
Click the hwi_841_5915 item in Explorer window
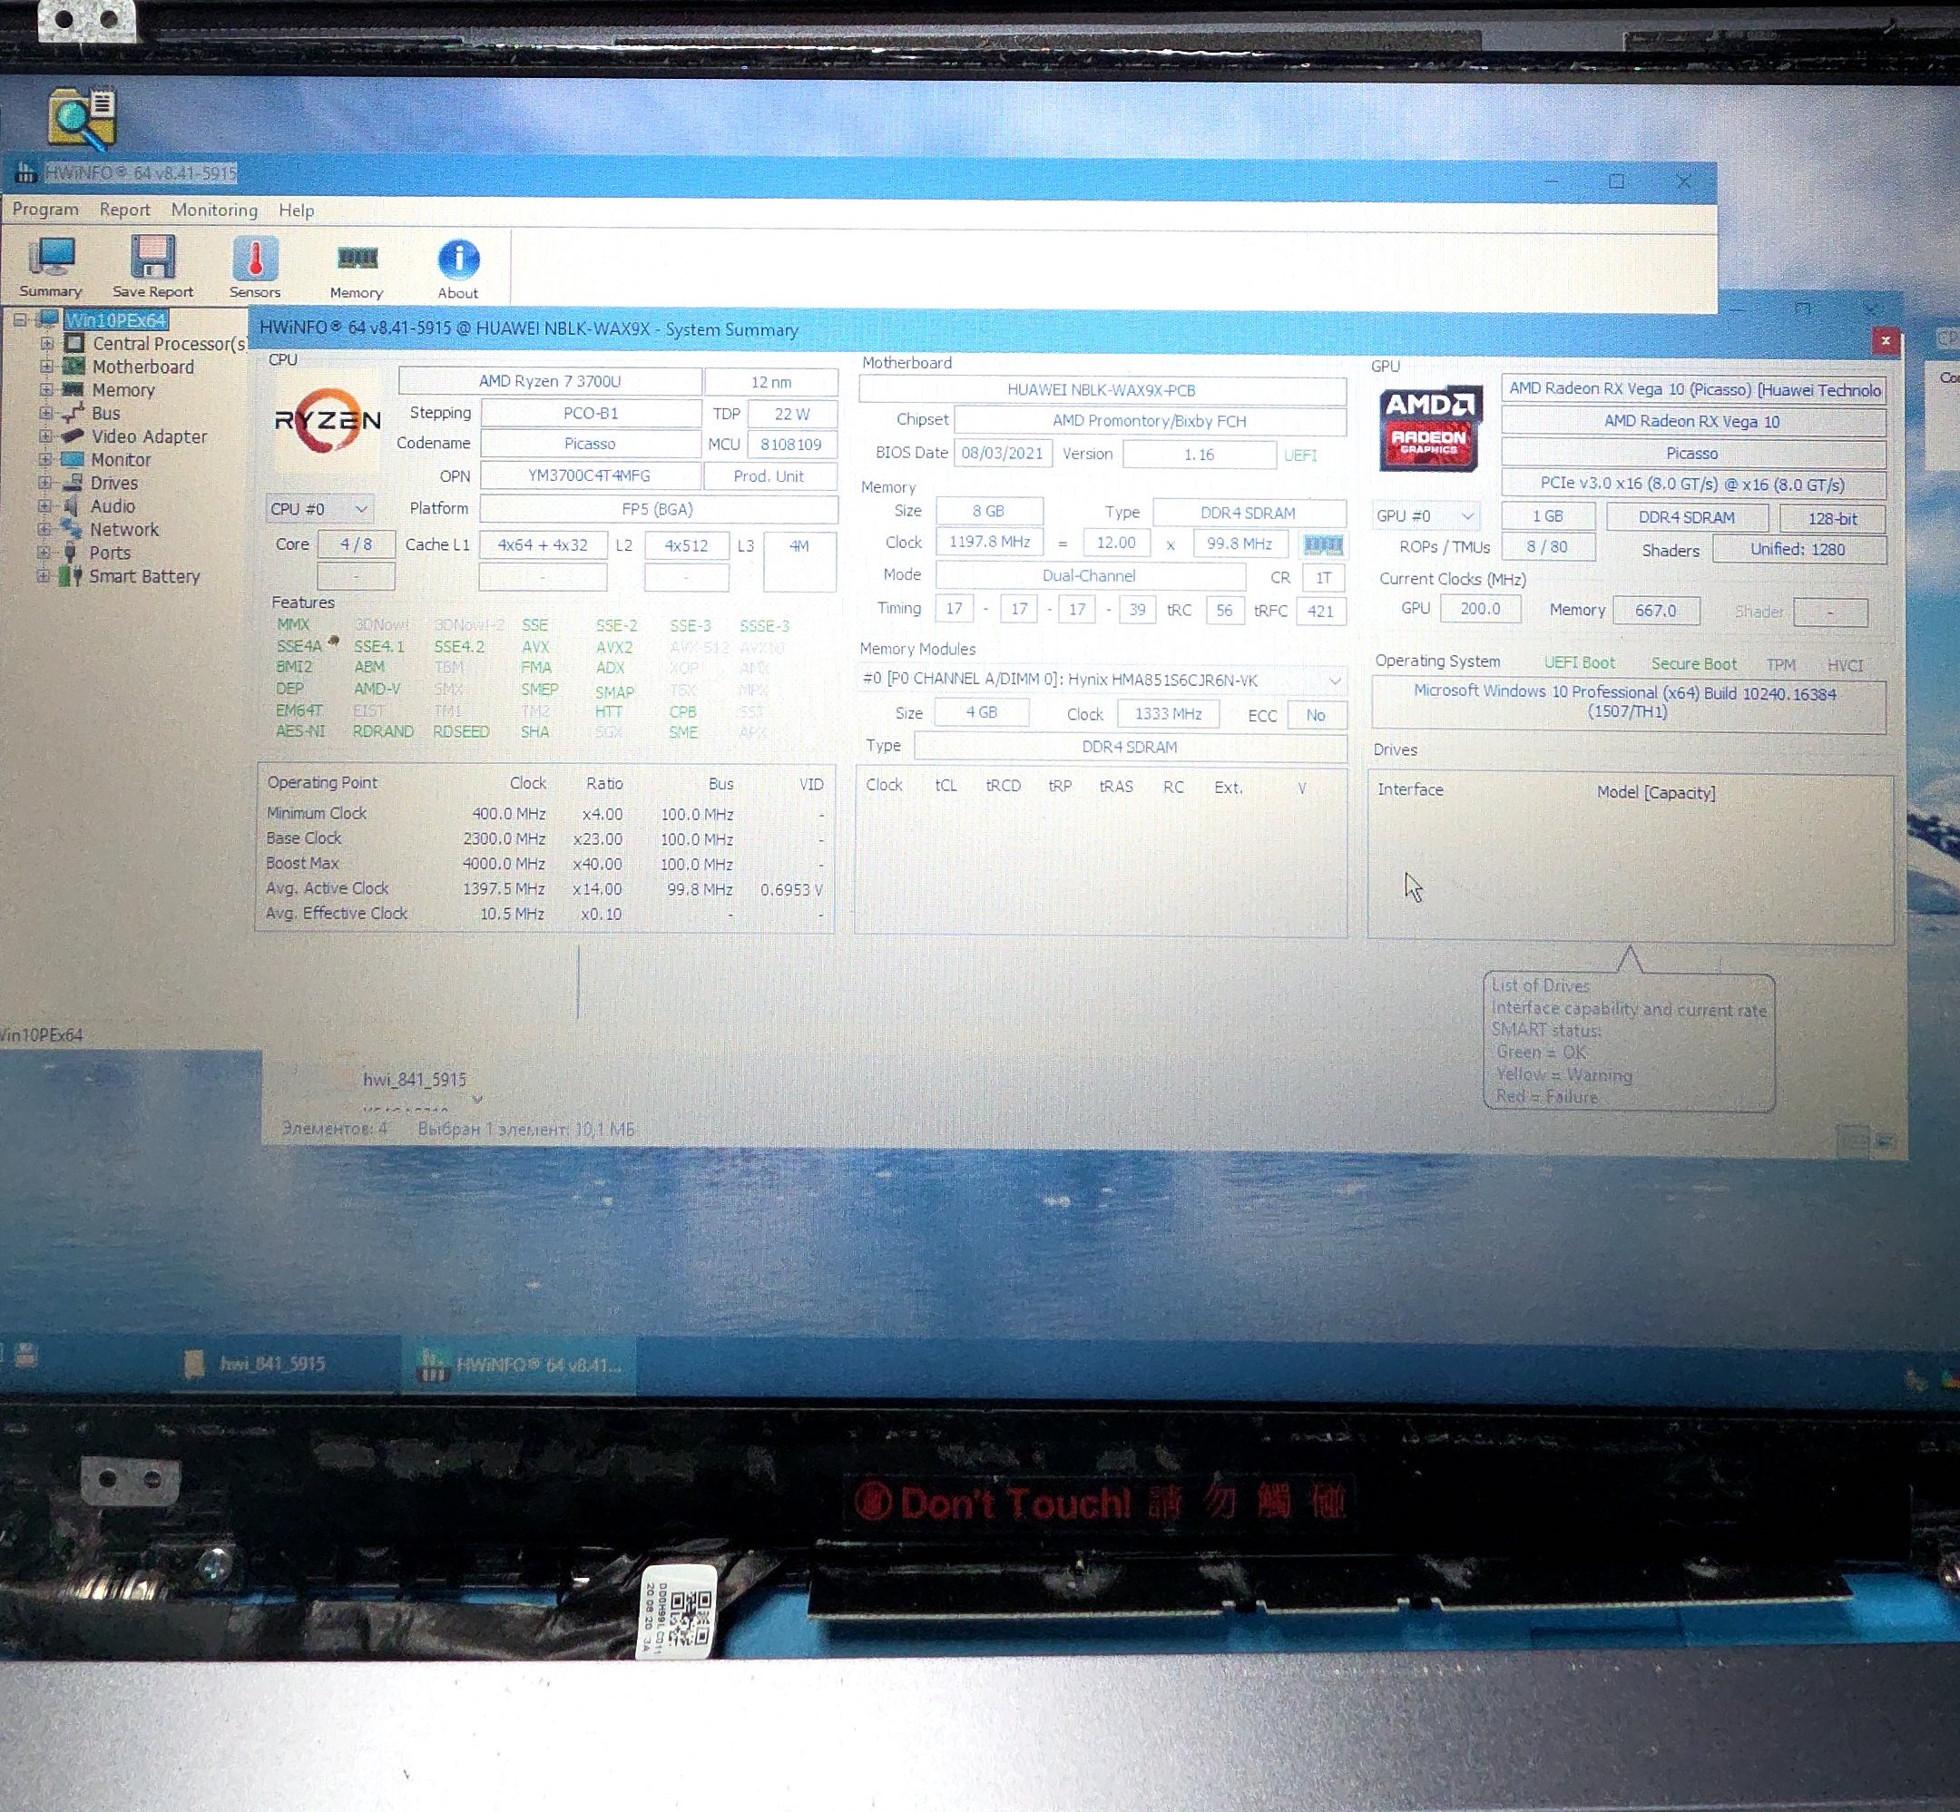pos(414,1080)
